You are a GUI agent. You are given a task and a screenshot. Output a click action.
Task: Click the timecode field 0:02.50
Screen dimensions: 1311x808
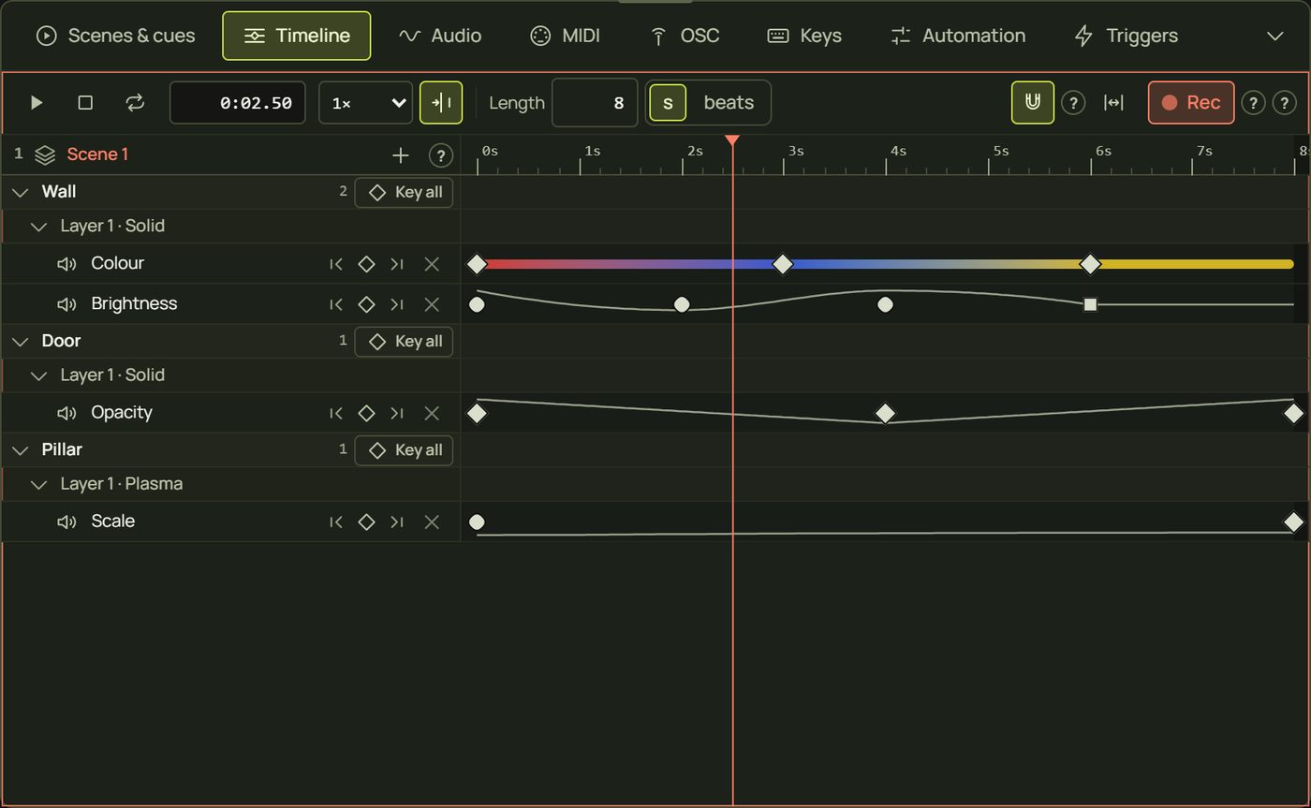[x=237, y=103]
